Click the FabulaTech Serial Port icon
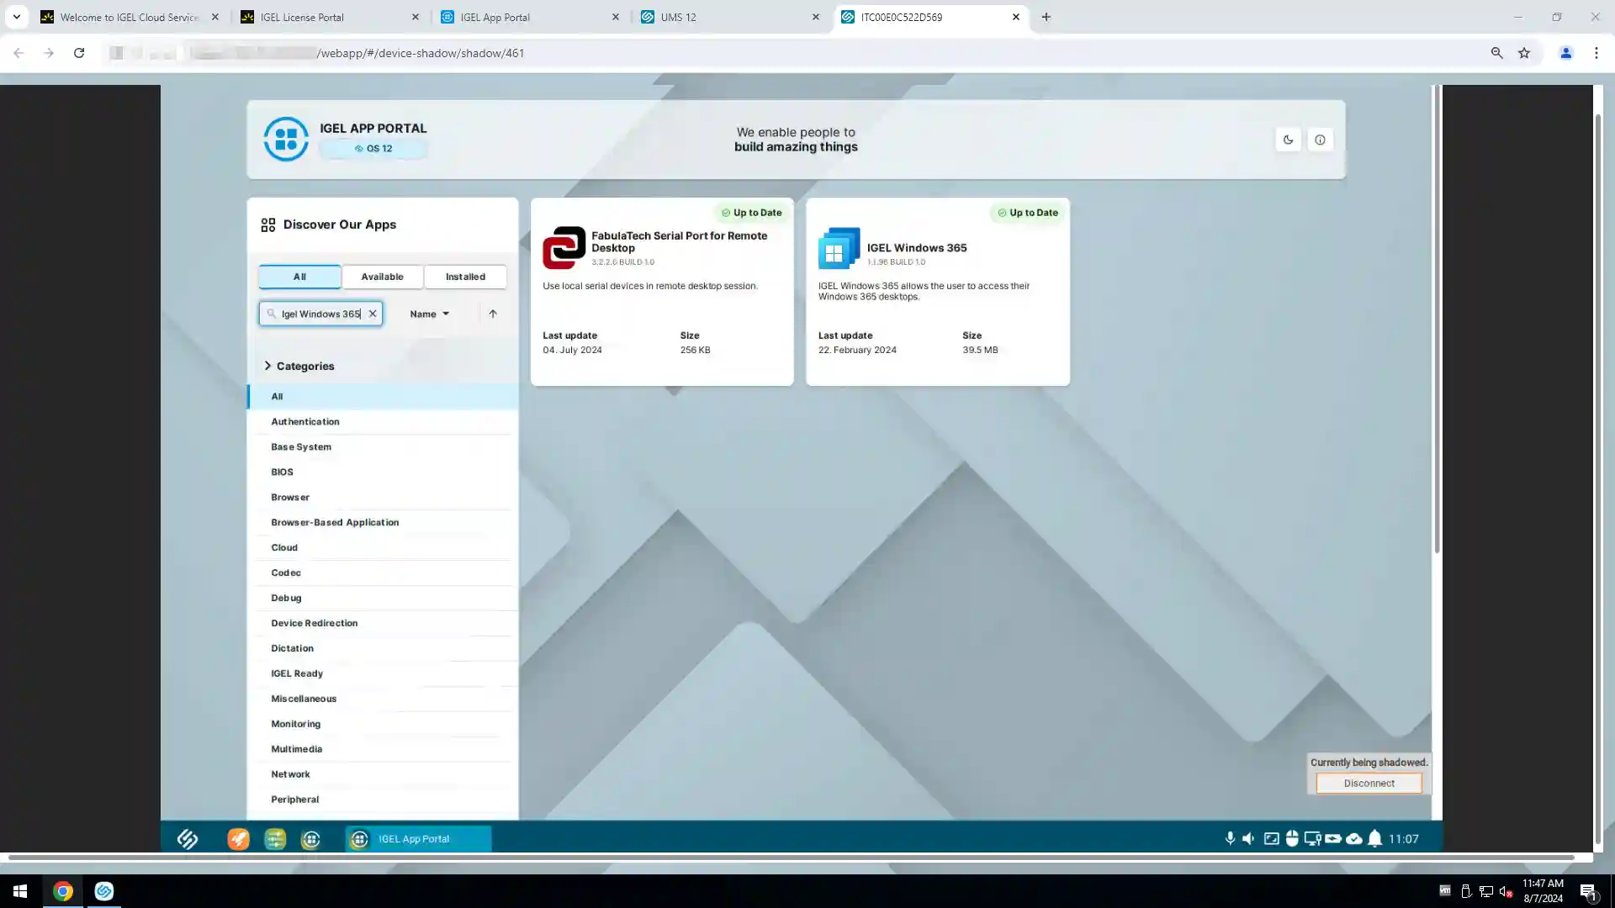 coord(564,248)
